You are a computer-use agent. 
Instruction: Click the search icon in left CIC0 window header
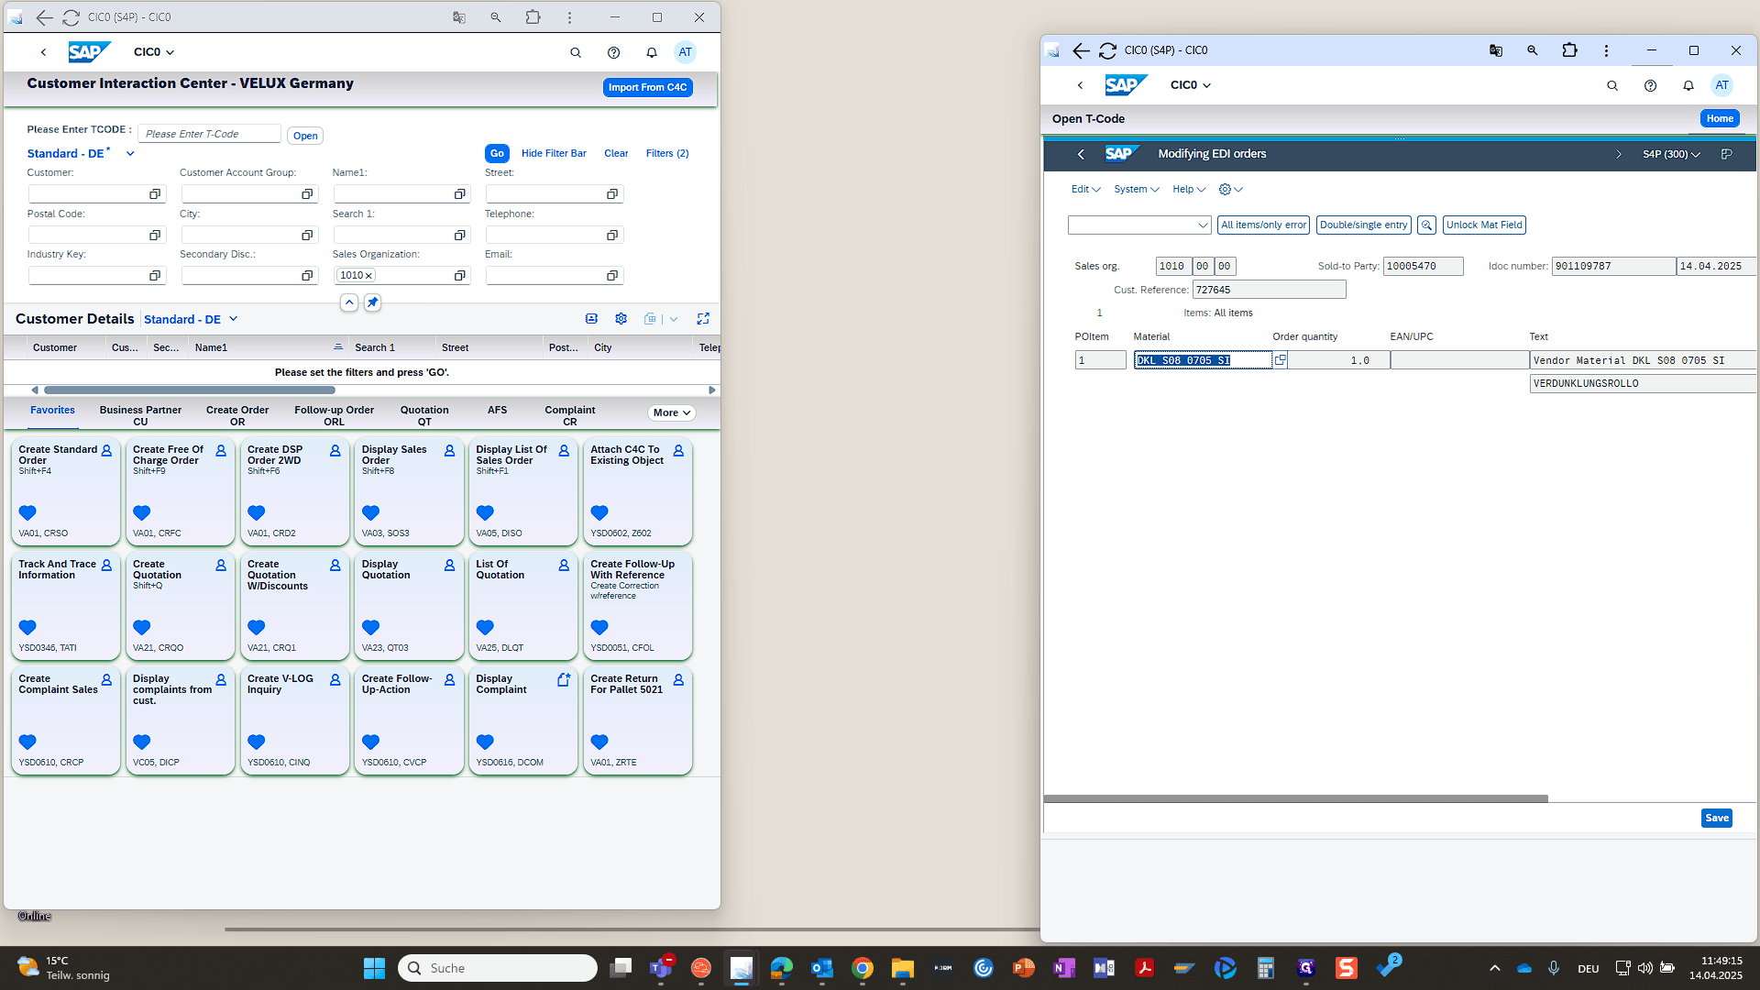576,52
